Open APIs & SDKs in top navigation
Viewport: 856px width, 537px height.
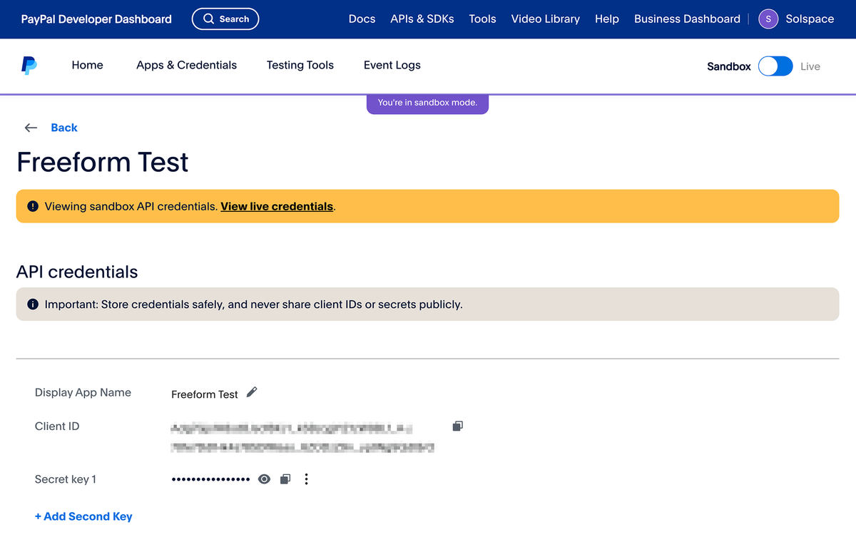pyautogui.click(x=422, y=19)
